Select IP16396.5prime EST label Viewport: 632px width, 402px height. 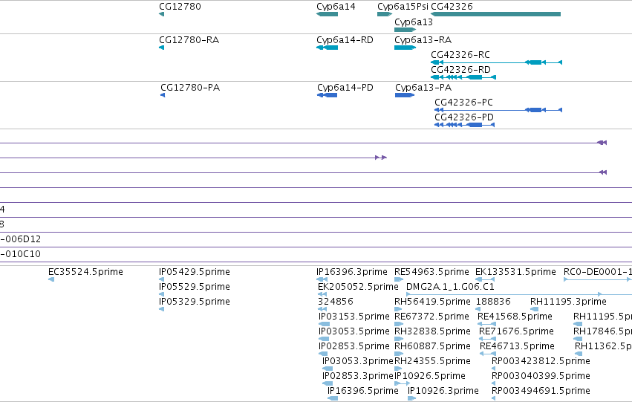[362, 391]
